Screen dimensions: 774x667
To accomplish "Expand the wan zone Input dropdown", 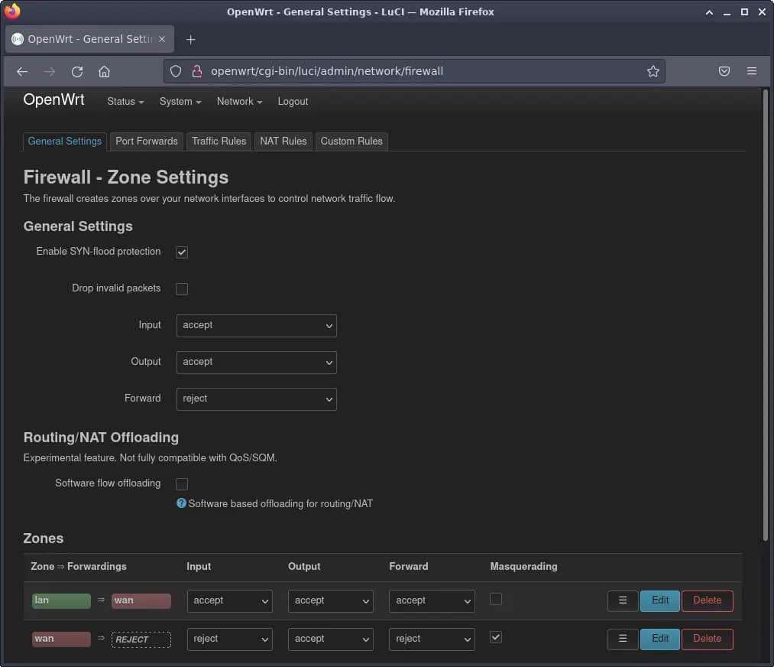I will [x=230, y=639].
